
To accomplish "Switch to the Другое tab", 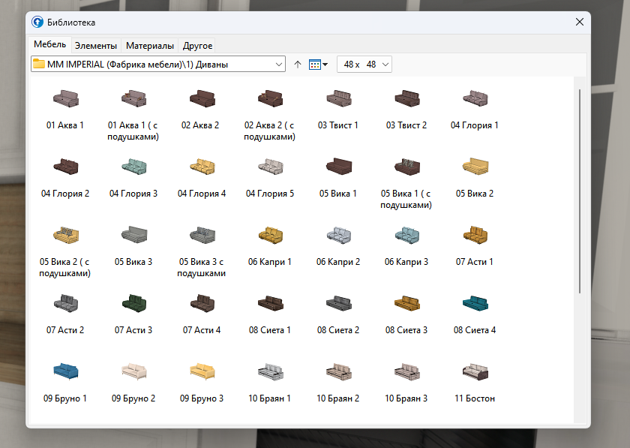I will coord(197,46).
